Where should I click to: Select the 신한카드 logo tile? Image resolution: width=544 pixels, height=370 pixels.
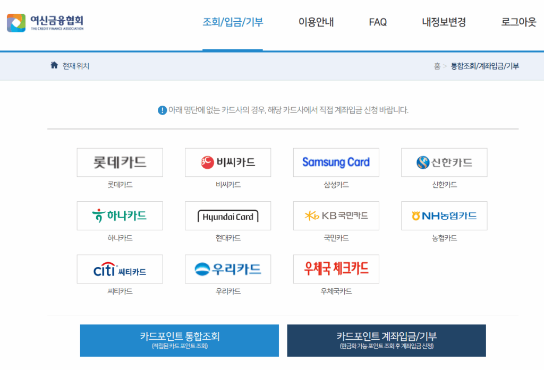(x=445, y=162)
